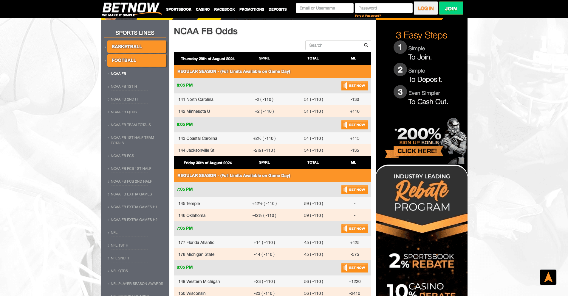
Task: Select NCAA FB EXTRA GAMES H2
Action: pyautogui.click(x=134, y=220)
